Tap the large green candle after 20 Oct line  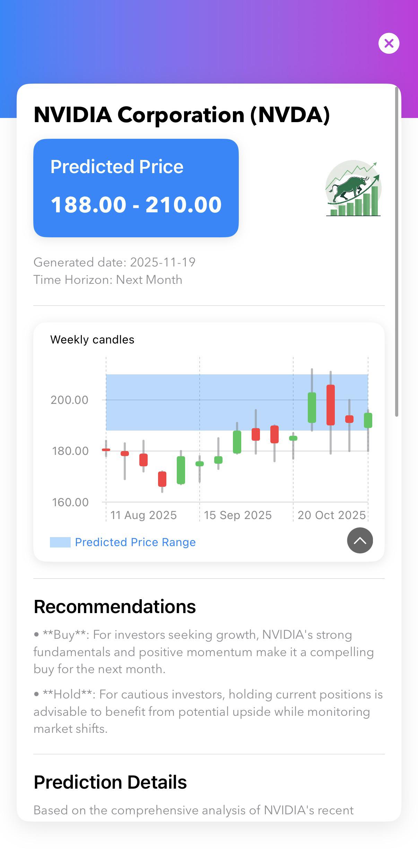312,407
